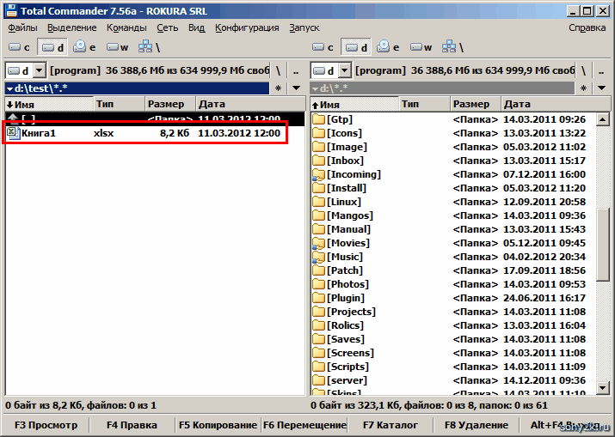This screenshot has height=437, width=615.
Task: Select Книга1 xlsx file in left panel
Action: [155, 133]
